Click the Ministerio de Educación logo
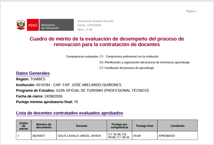214x145 pixels. (x=57, y=25)
